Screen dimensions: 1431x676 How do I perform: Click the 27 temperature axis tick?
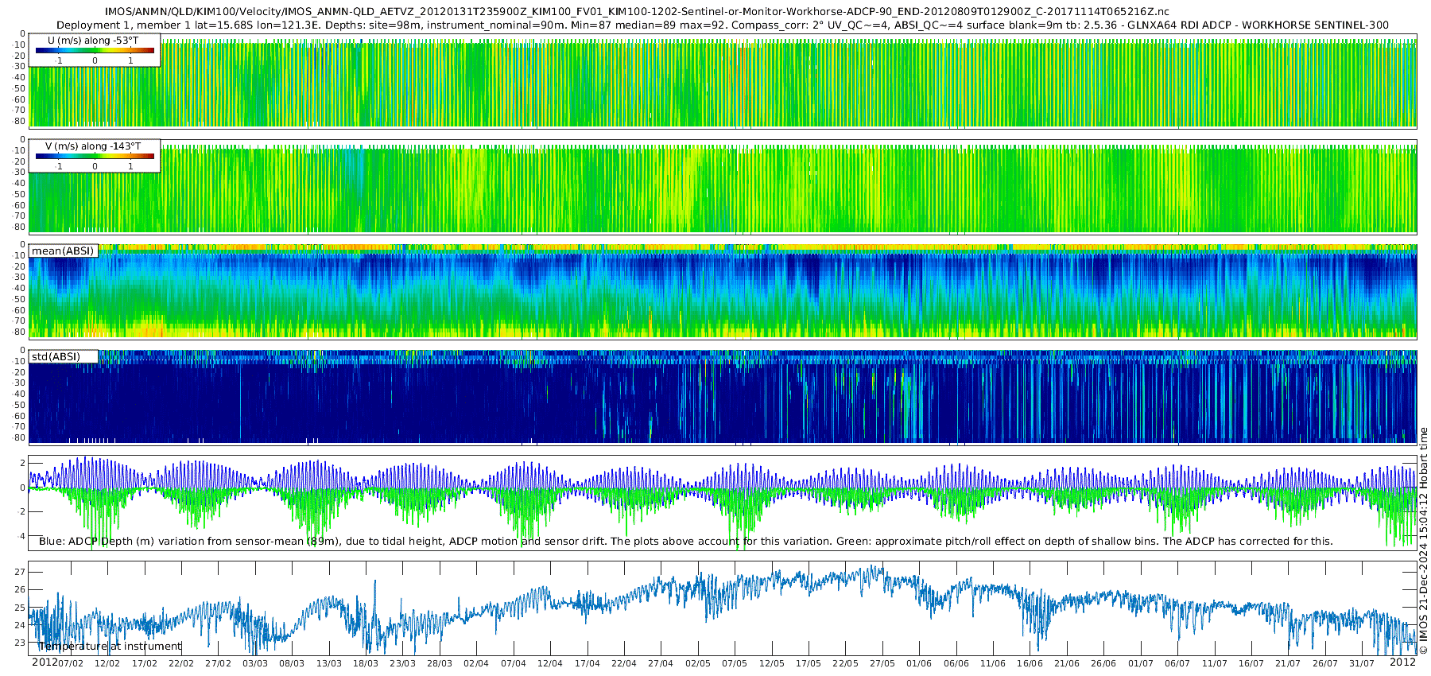coord(20,572)
